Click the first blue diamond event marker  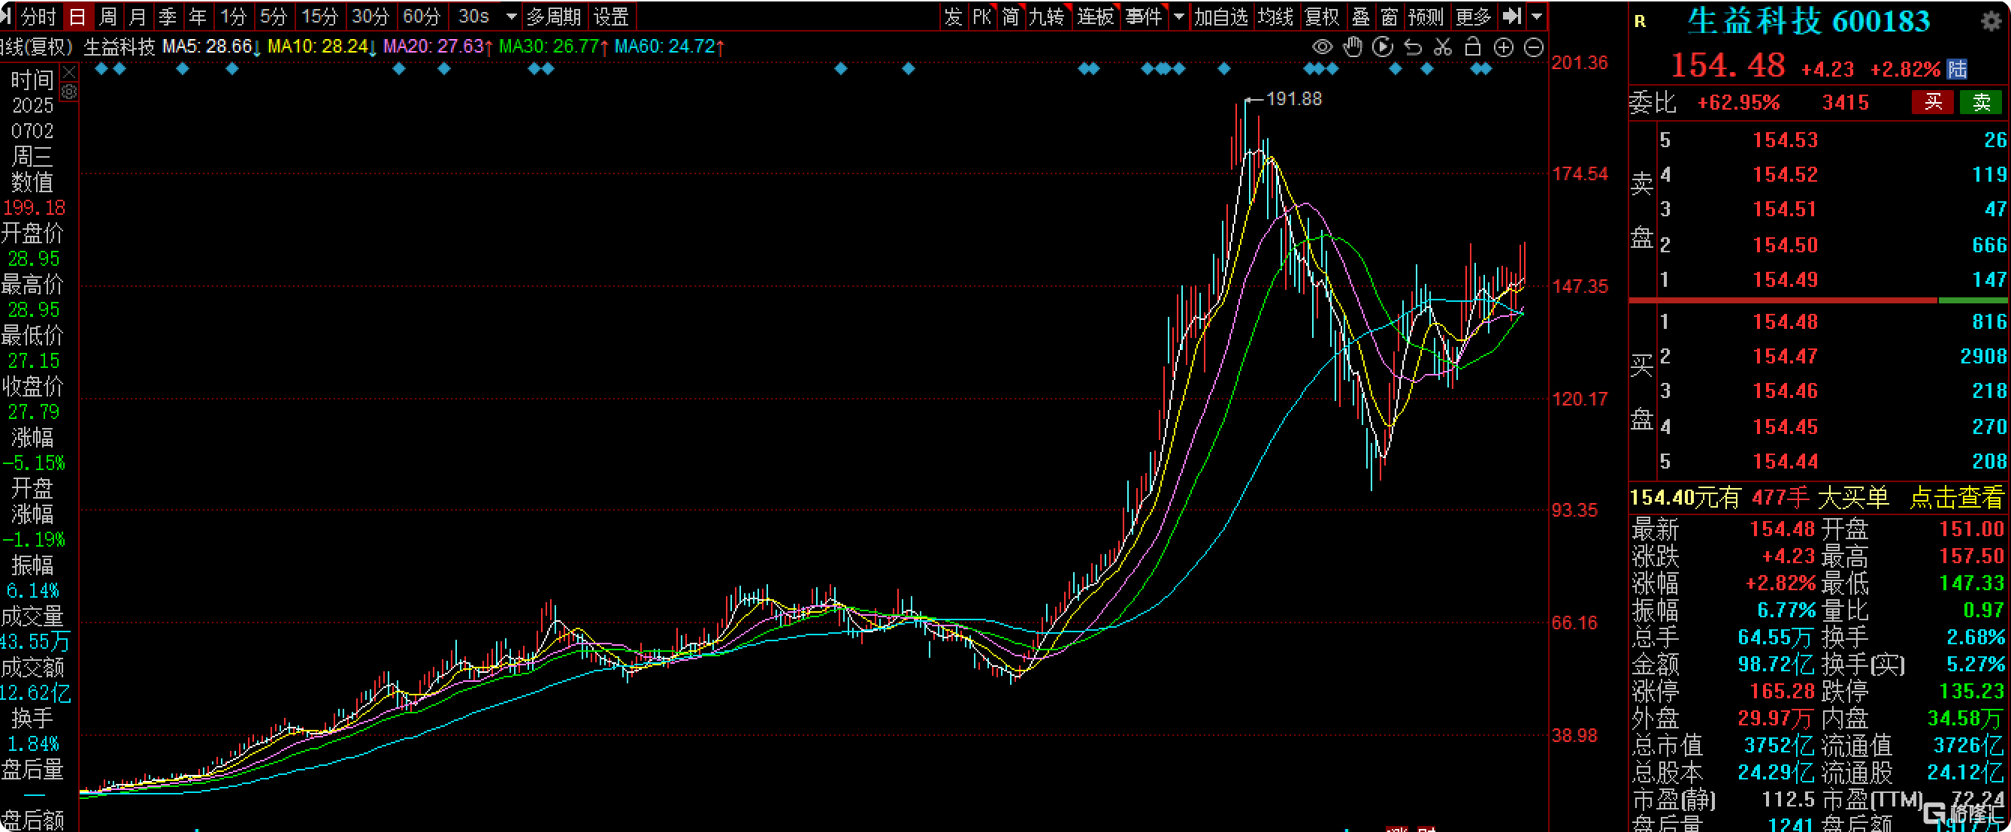coord(101,68)
